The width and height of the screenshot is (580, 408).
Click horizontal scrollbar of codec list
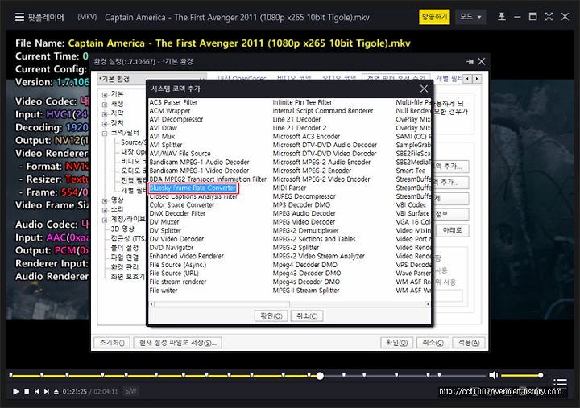222,304
